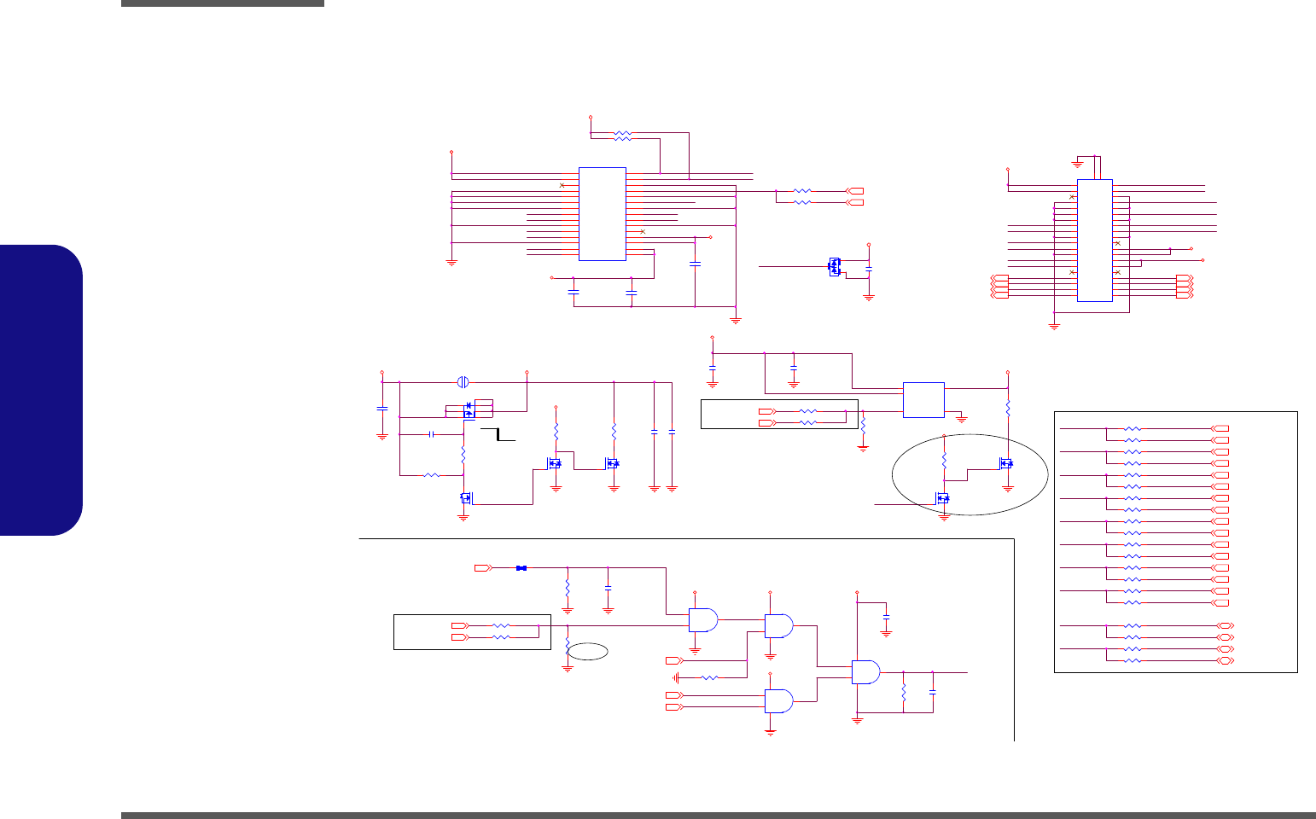Select the final three-input AND gate
This screenshot has width=1316, height=819.
866,672
